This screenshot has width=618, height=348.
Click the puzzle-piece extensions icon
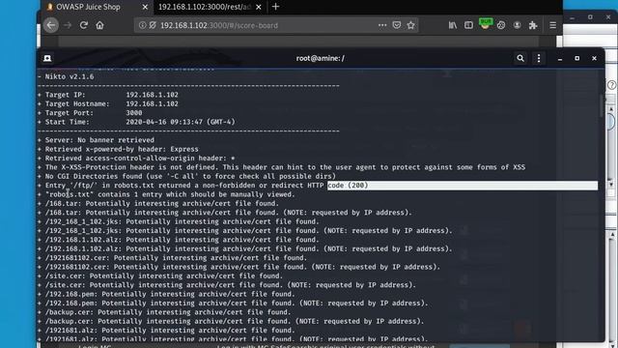tap(533, 25)
